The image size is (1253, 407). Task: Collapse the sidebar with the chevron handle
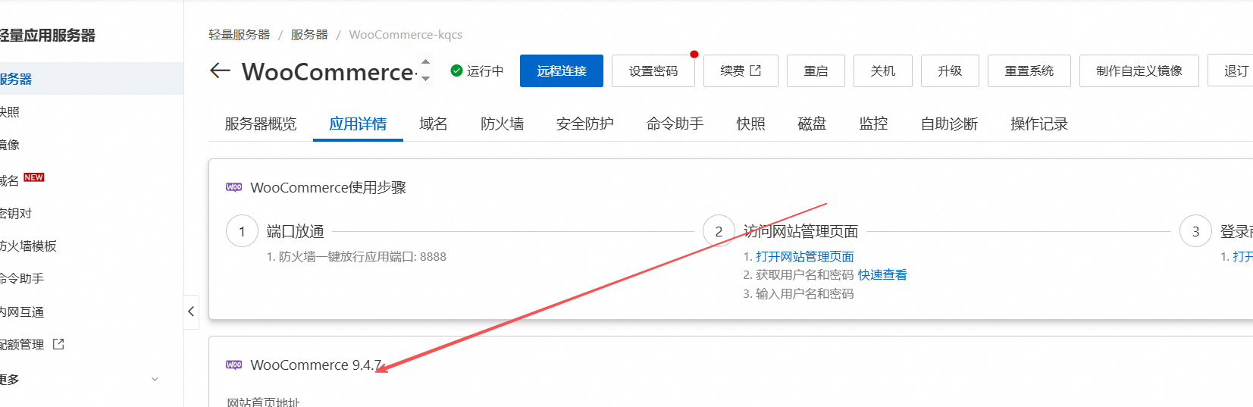pos(191,312)
